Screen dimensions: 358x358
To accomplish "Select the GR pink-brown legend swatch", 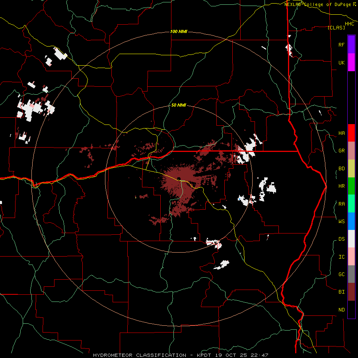I will [351, 151].
